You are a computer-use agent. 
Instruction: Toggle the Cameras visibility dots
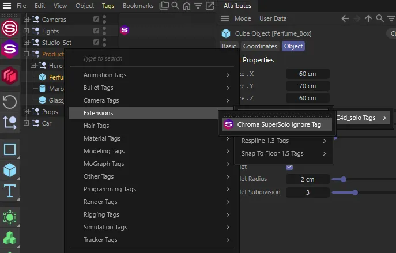pyautogui.click(x=104, y=19)
